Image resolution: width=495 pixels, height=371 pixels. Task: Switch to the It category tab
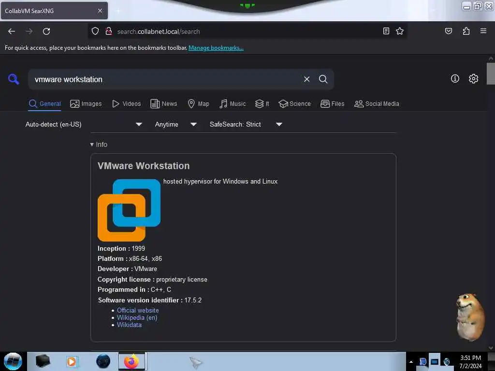coord(262,104)
